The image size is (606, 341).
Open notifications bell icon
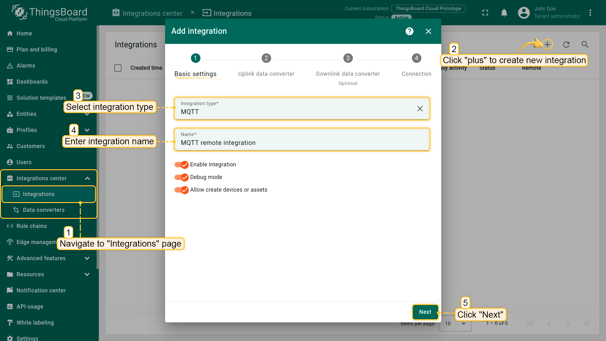point(504,13)
